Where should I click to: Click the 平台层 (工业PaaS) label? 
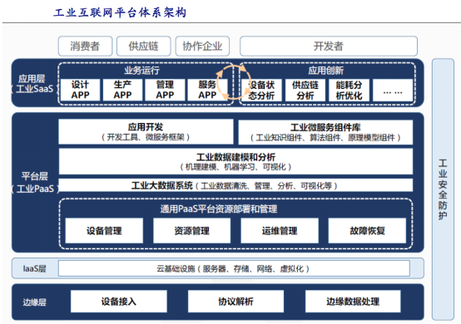pos(35,182)
